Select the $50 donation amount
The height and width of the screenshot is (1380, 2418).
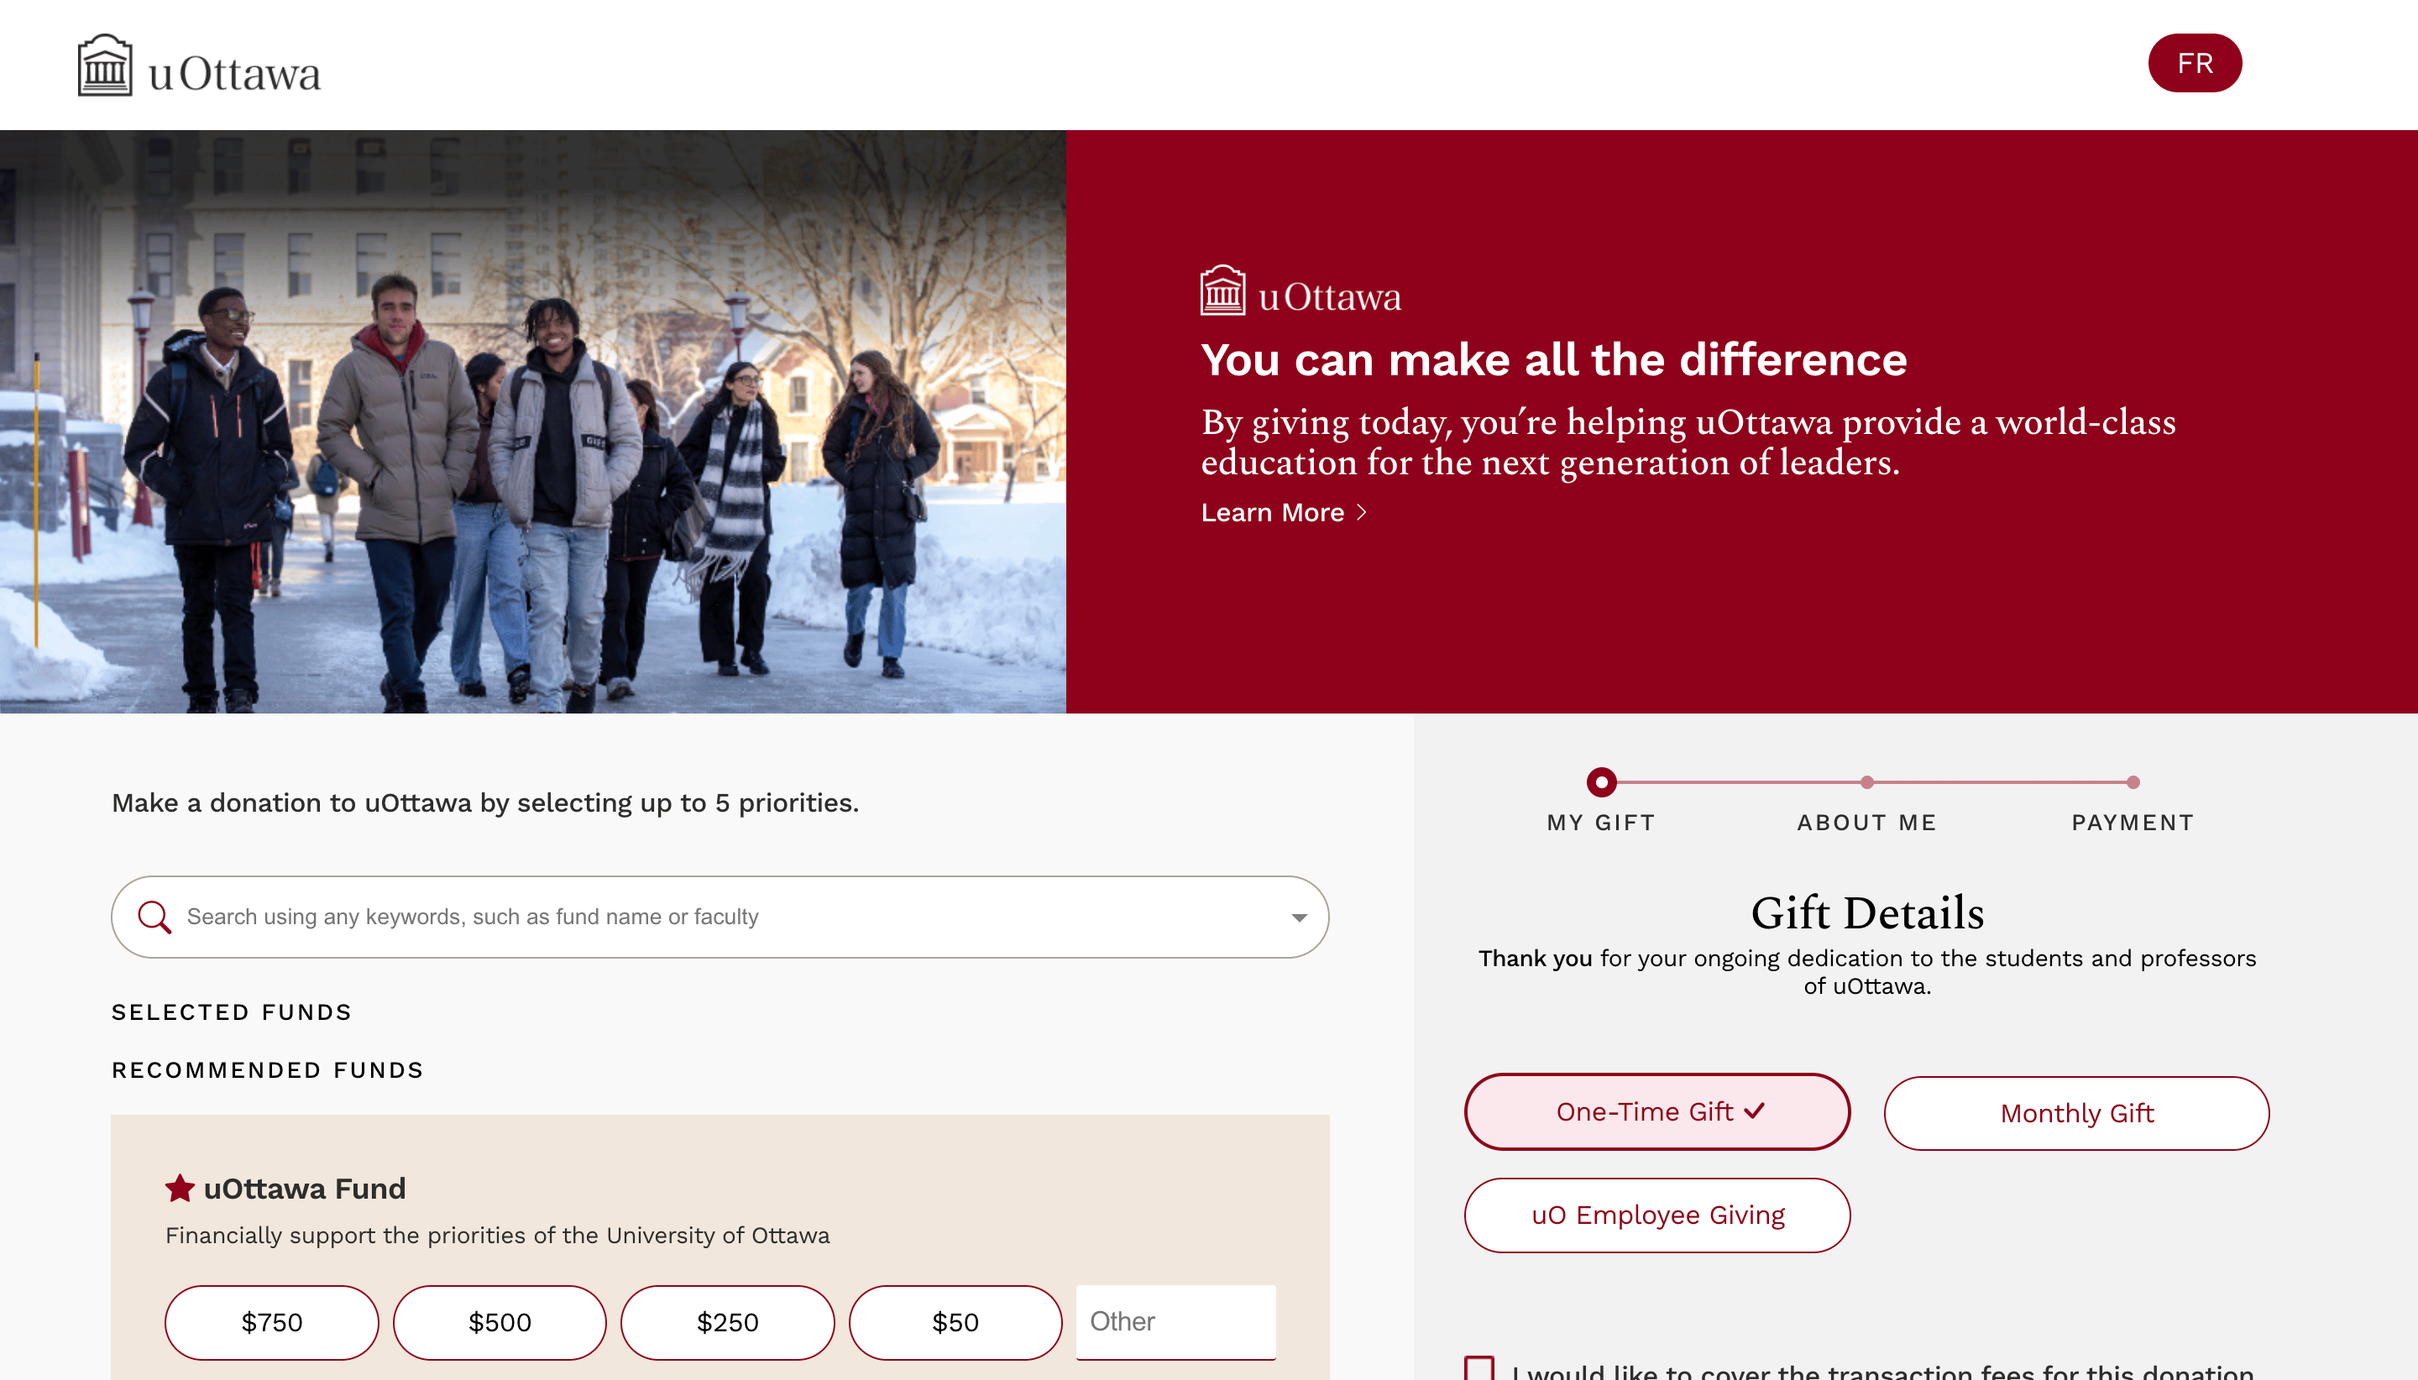point(955,1321)
